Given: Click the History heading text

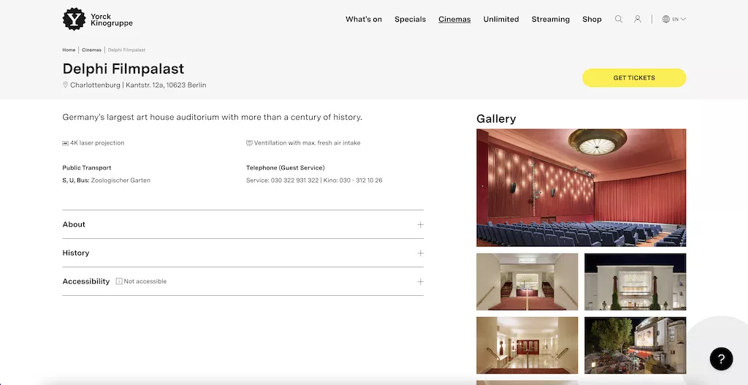Looking at the screenshot, I should [76, 254].
